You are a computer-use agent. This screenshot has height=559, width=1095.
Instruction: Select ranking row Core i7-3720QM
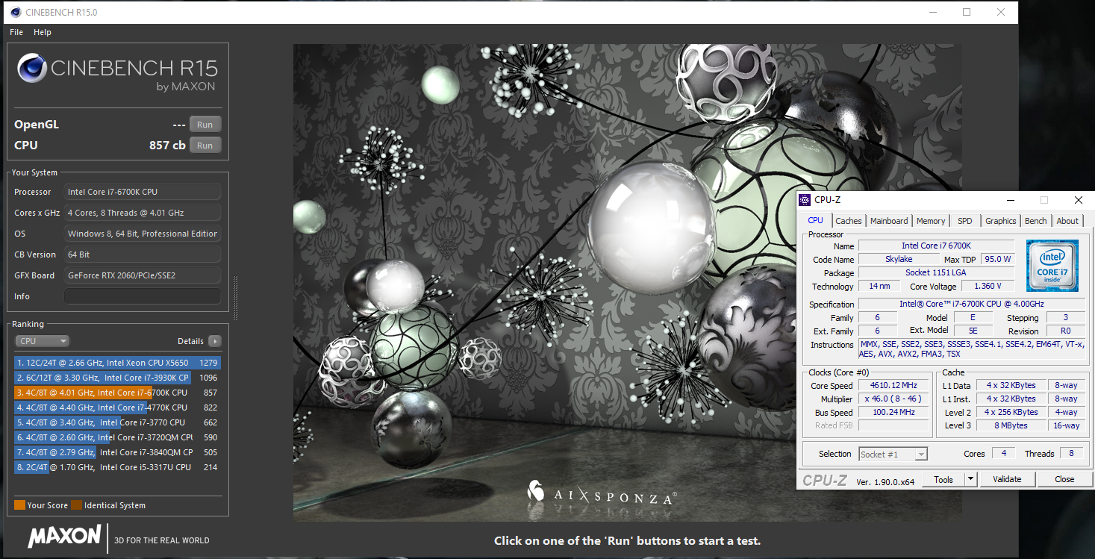tap(117, 437)
